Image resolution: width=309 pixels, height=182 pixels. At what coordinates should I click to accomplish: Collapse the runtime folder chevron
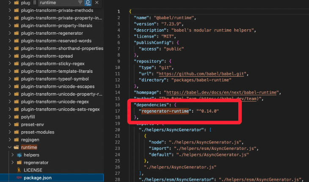[x=10, y=147]
